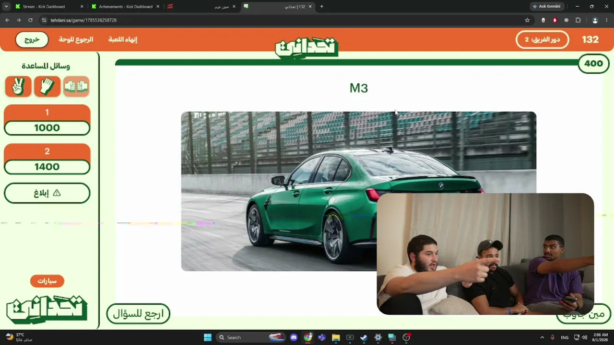Click the وسائل المساعدة heading

point(46,66)
